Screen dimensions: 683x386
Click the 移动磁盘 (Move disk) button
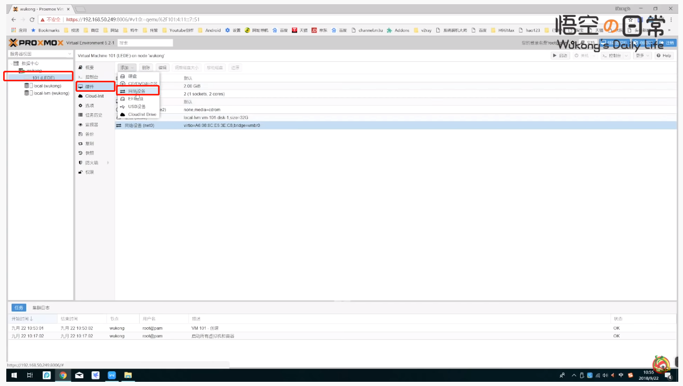coord(215,68)
